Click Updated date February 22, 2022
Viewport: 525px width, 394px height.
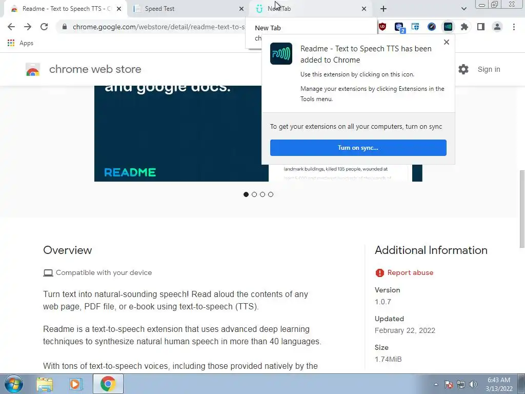tap(405, 330)
